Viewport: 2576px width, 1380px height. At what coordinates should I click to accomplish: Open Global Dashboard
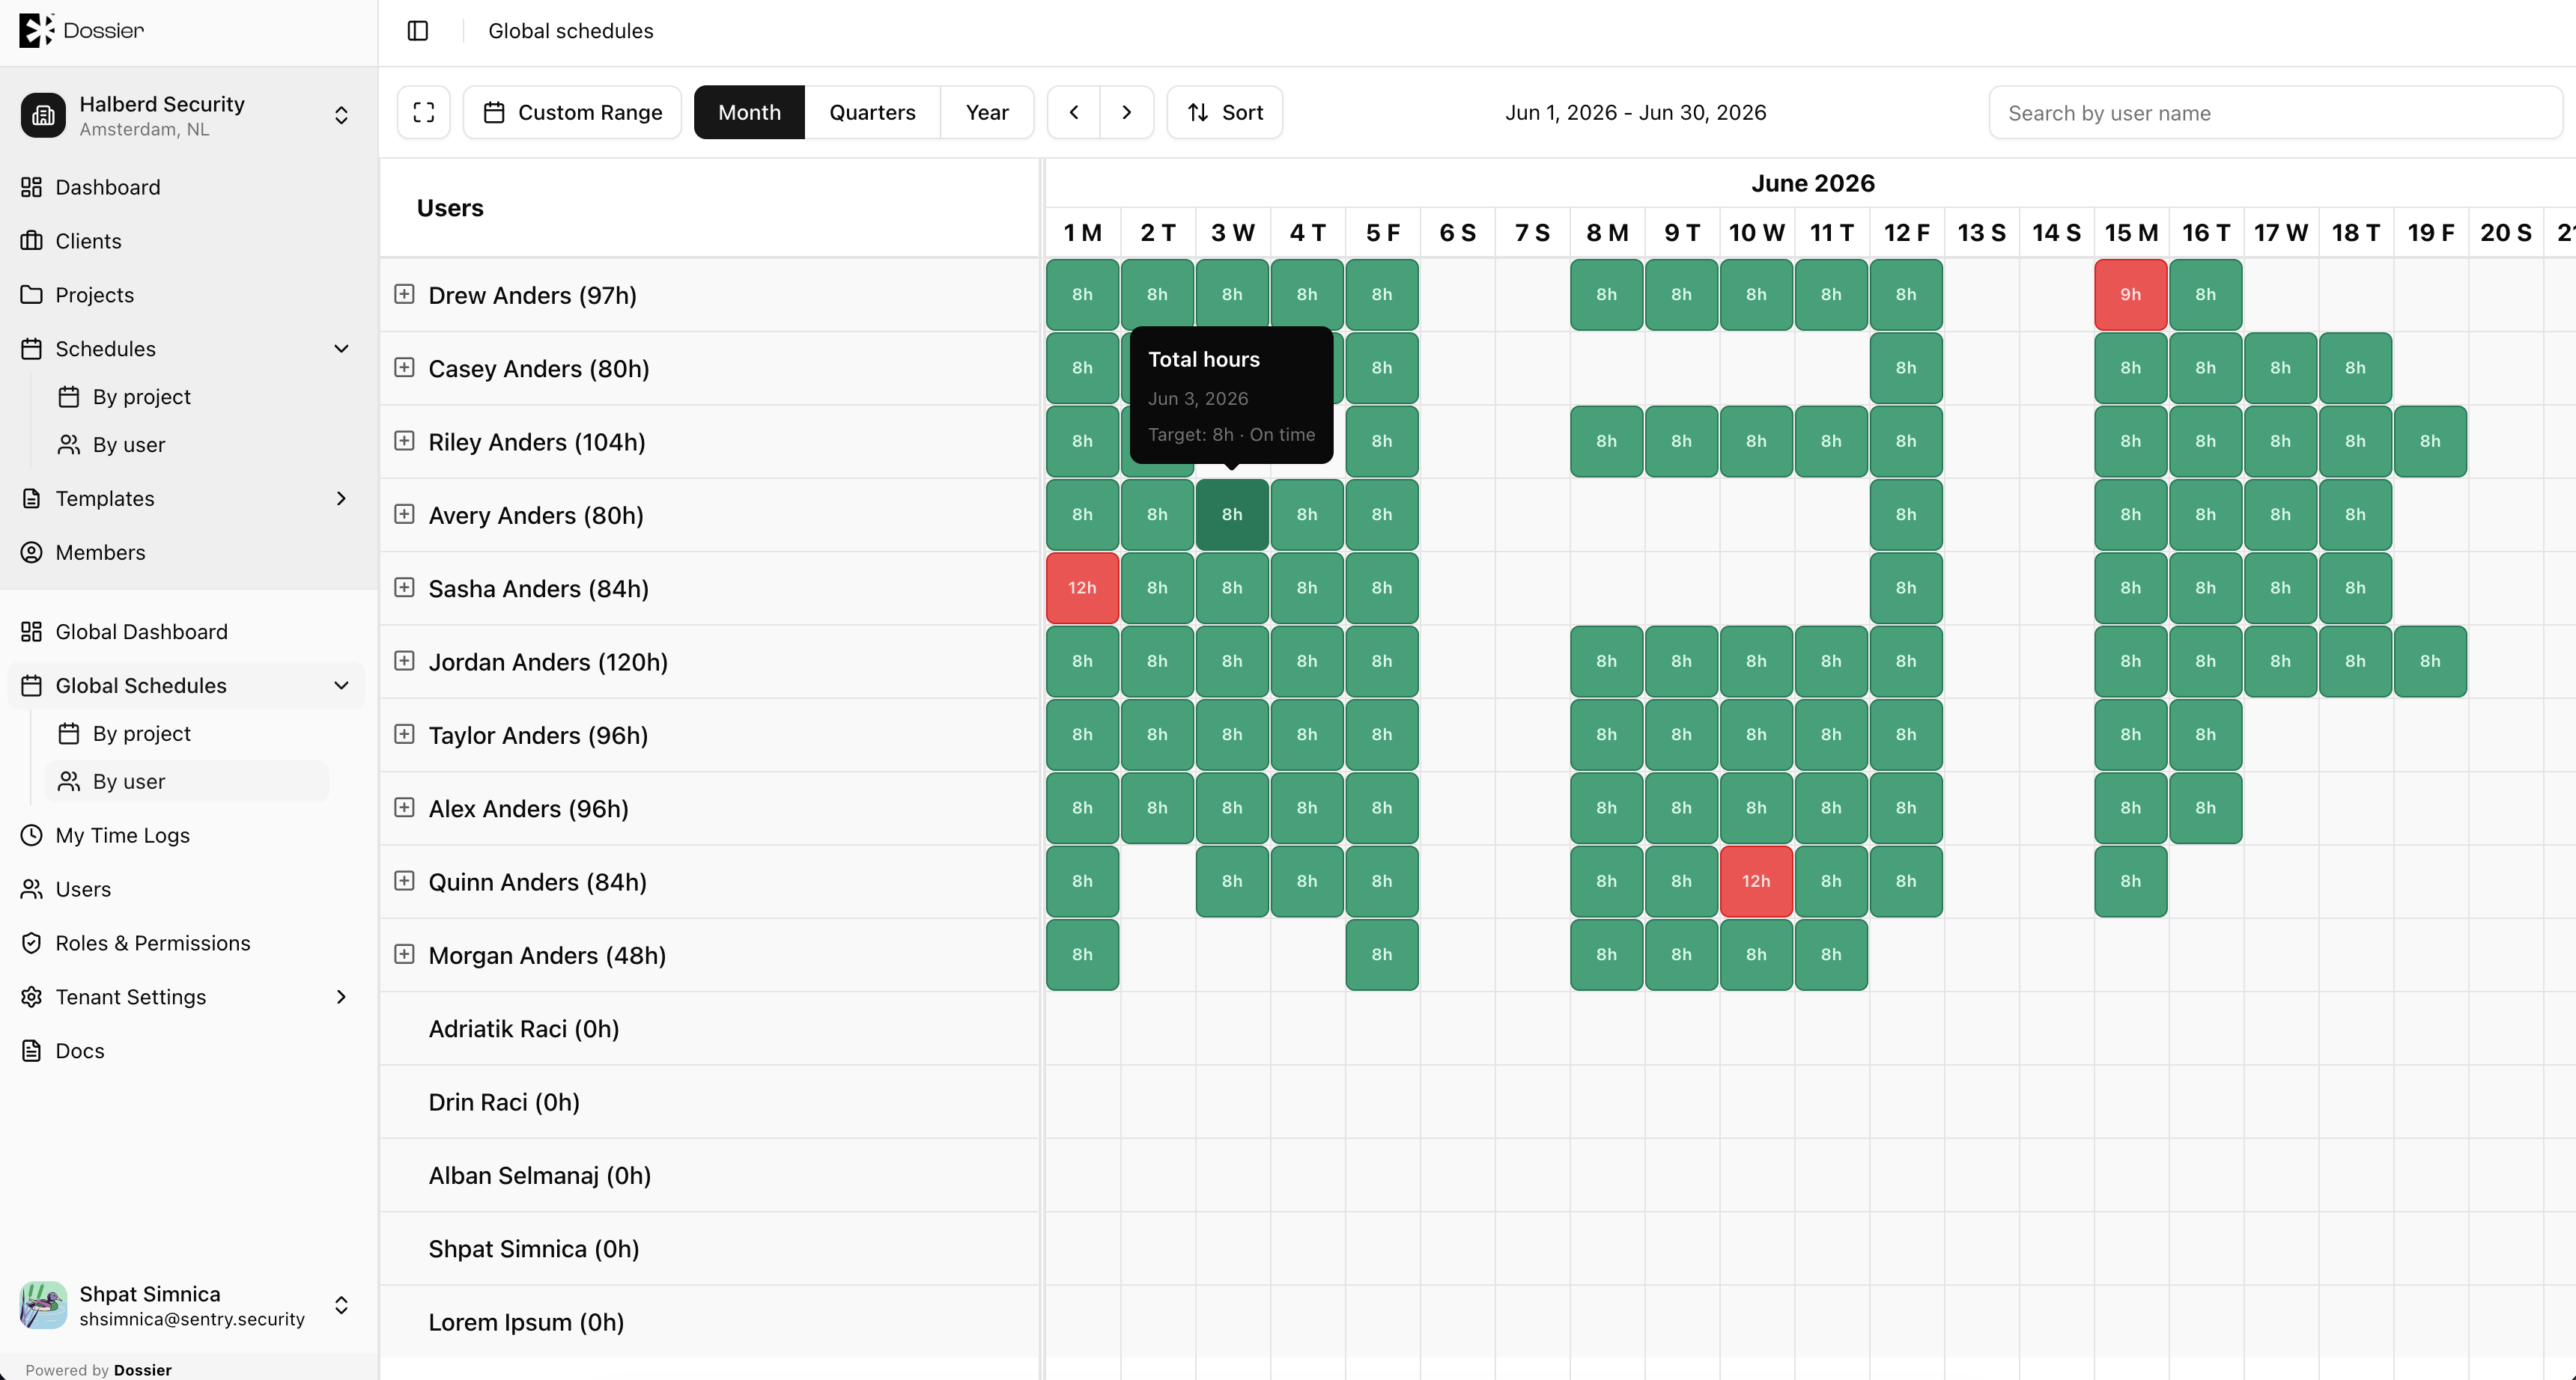coord(142,632)
